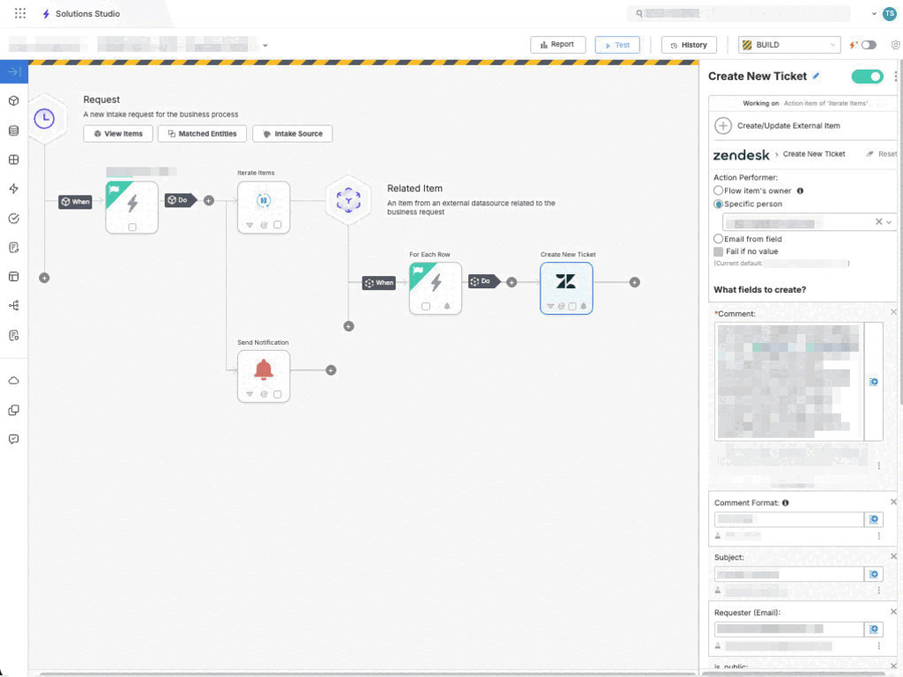Image resolution: width=903 pixels, height=677 pixels.
Task: Check the Fail if no value checkbox
Action: 718,251
